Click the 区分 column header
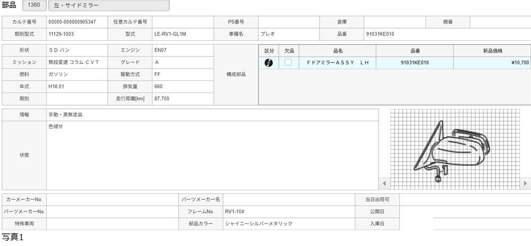 [x=269, y=50]
